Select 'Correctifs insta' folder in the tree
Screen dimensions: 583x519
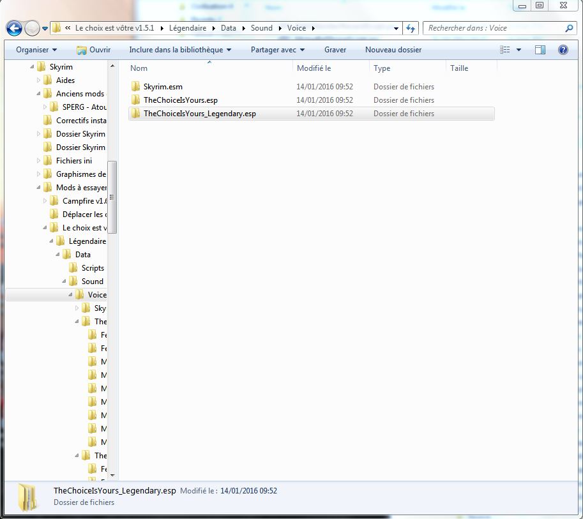tap(81, 121)
